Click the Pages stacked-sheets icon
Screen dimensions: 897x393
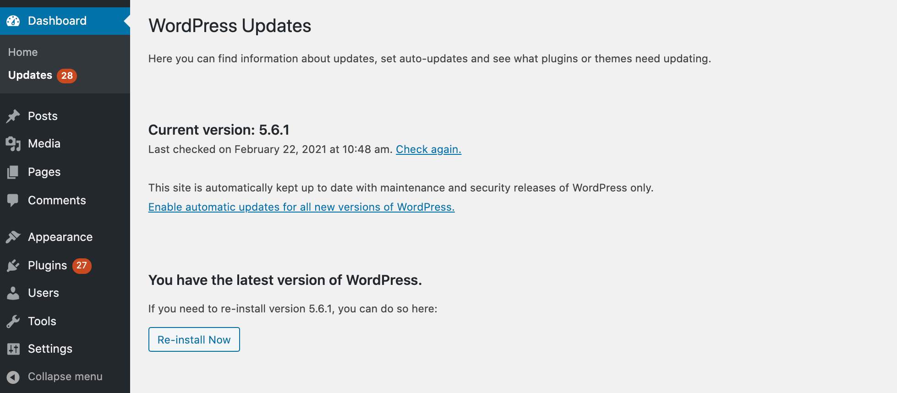[x=13, y=172]
